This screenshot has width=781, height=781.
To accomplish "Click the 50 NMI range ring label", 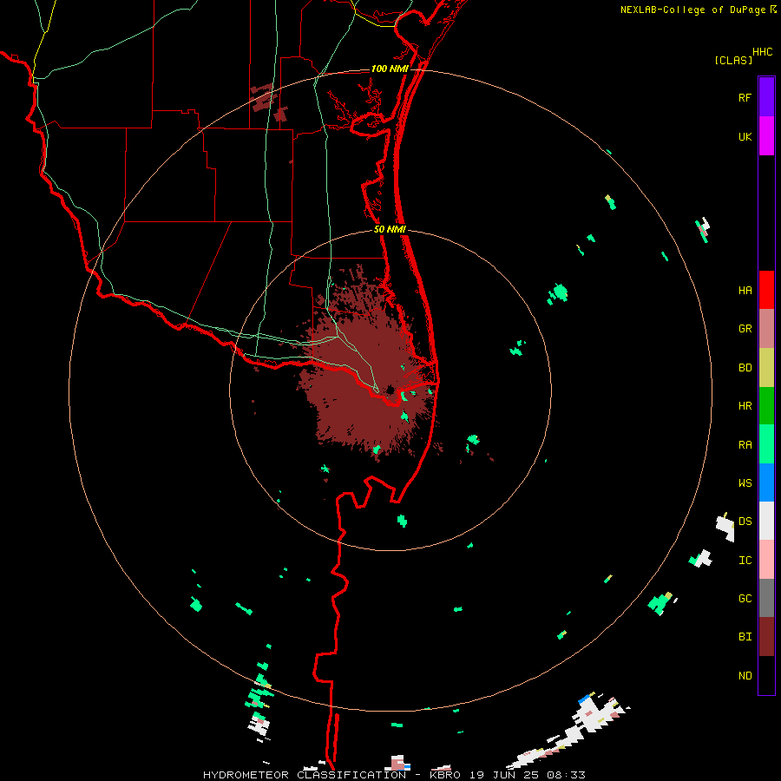I will pos(390,229).
